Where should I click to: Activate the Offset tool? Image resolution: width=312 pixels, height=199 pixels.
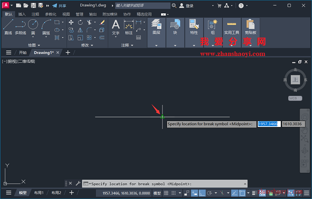(102, 38)
